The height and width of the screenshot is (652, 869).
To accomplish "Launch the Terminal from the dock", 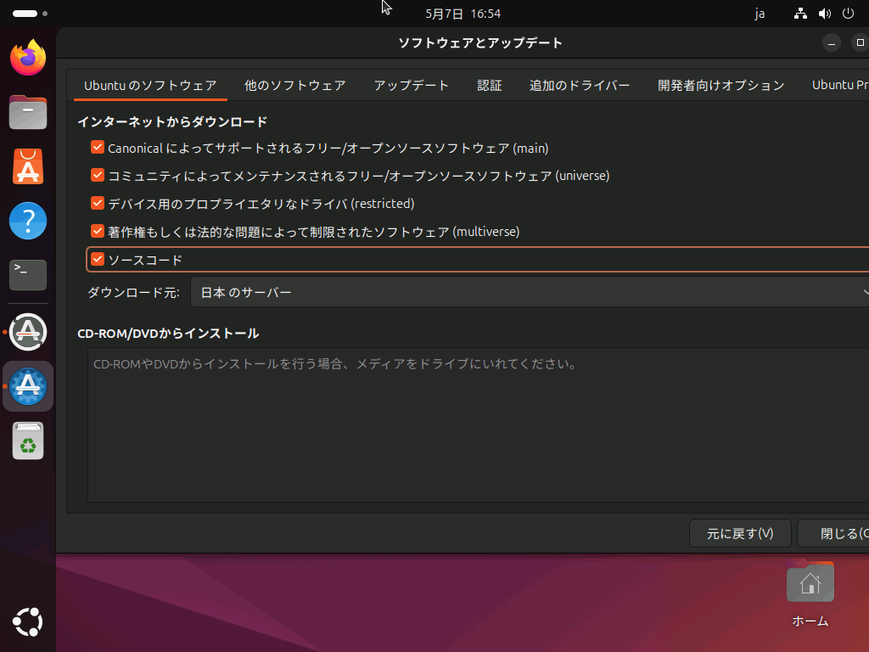I will 28,275.
